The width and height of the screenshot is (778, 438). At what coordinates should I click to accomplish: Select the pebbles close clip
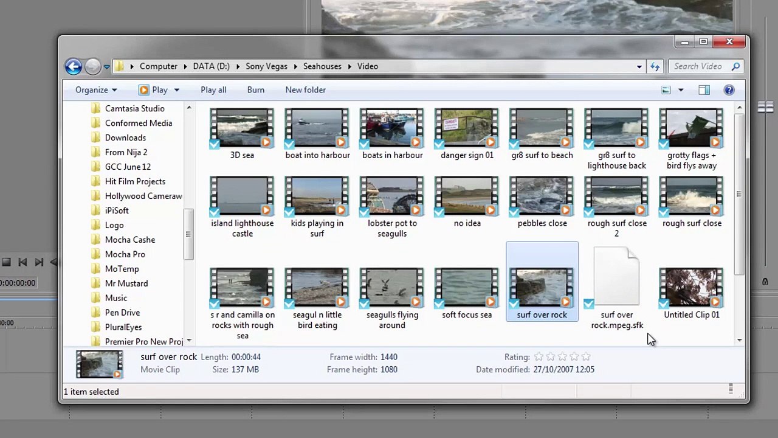542,202
